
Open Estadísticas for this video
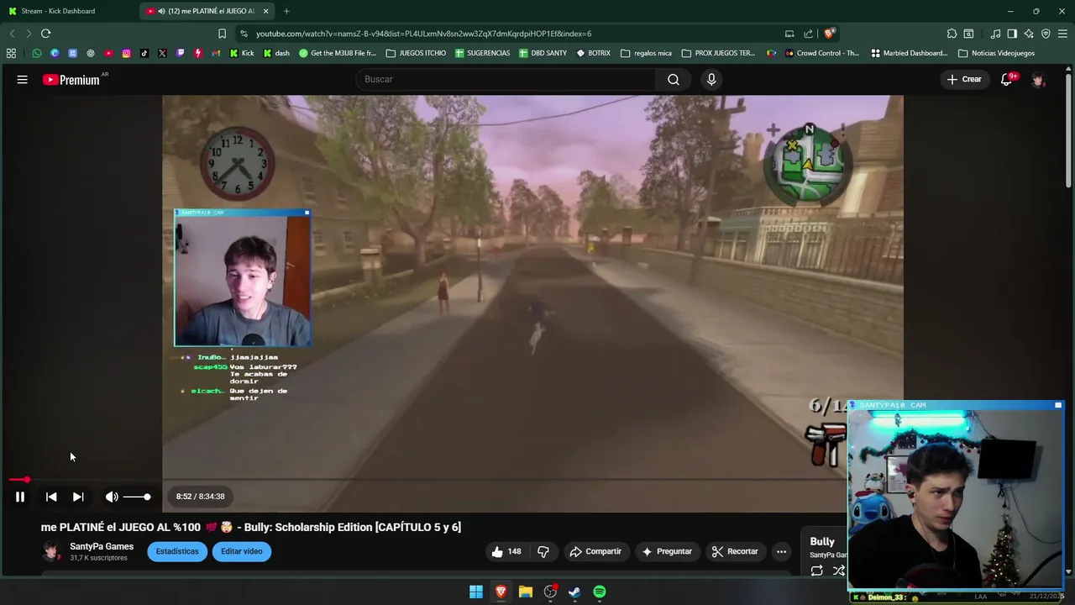pyautogui.click(x=177, y=551)
